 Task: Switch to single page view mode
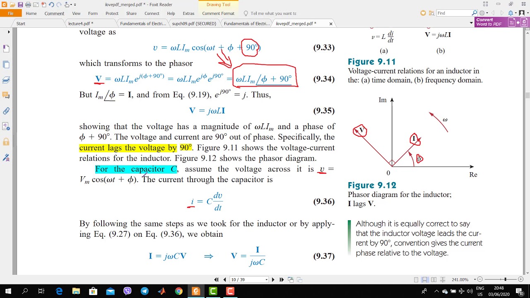click(416, 280)
